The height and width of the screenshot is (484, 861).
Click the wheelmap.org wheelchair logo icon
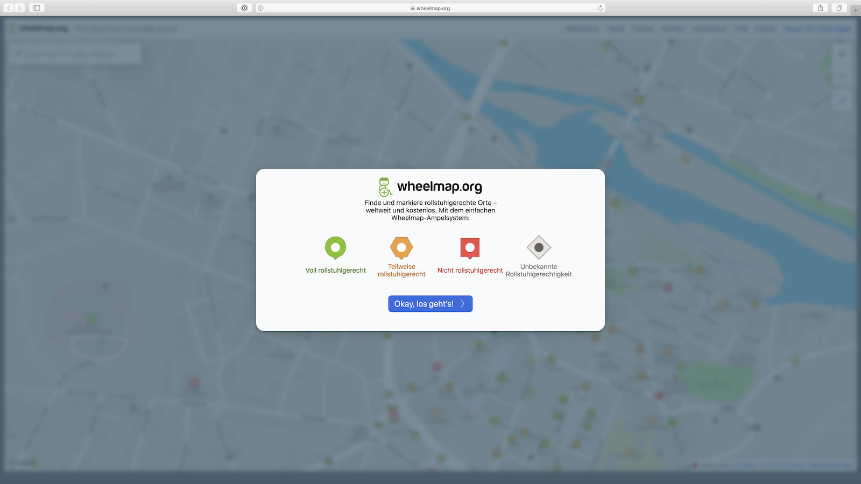tap(385, 187)
